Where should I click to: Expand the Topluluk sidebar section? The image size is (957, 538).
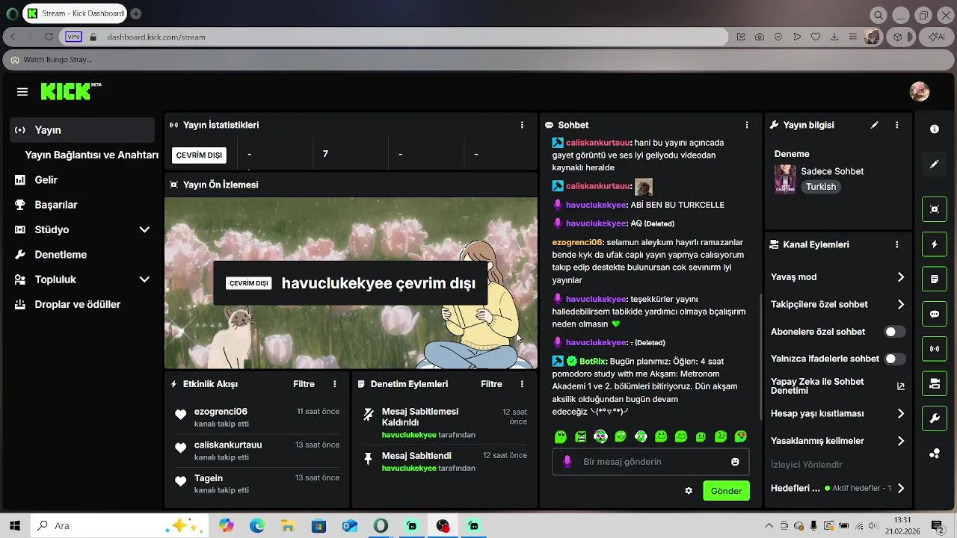(144, 279)
